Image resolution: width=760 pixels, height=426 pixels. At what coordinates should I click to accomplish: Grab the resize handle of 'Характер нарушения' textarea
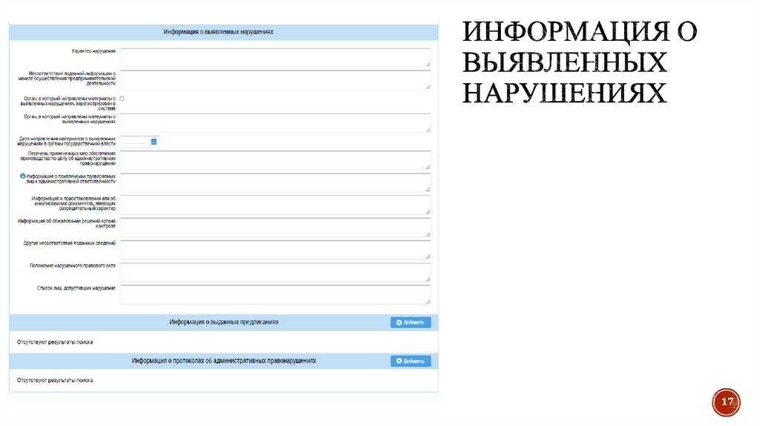coord(428,64)
